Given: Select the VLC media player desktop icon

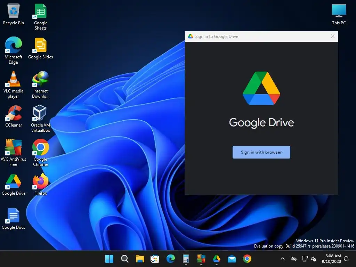Looking at the screenshot, I should click(14, 85).
